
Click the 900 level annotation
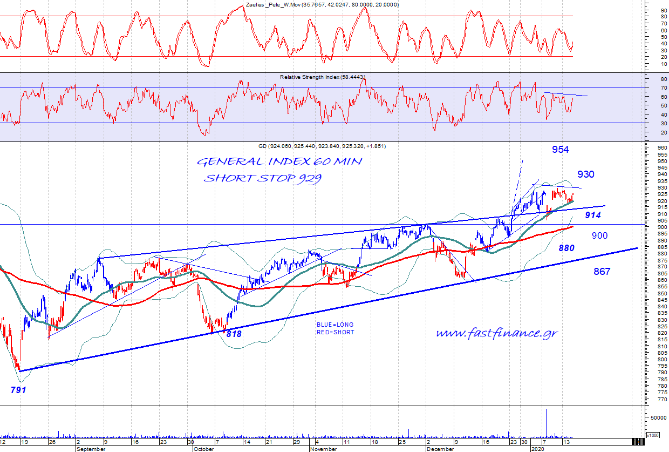(x=599, y=235)
